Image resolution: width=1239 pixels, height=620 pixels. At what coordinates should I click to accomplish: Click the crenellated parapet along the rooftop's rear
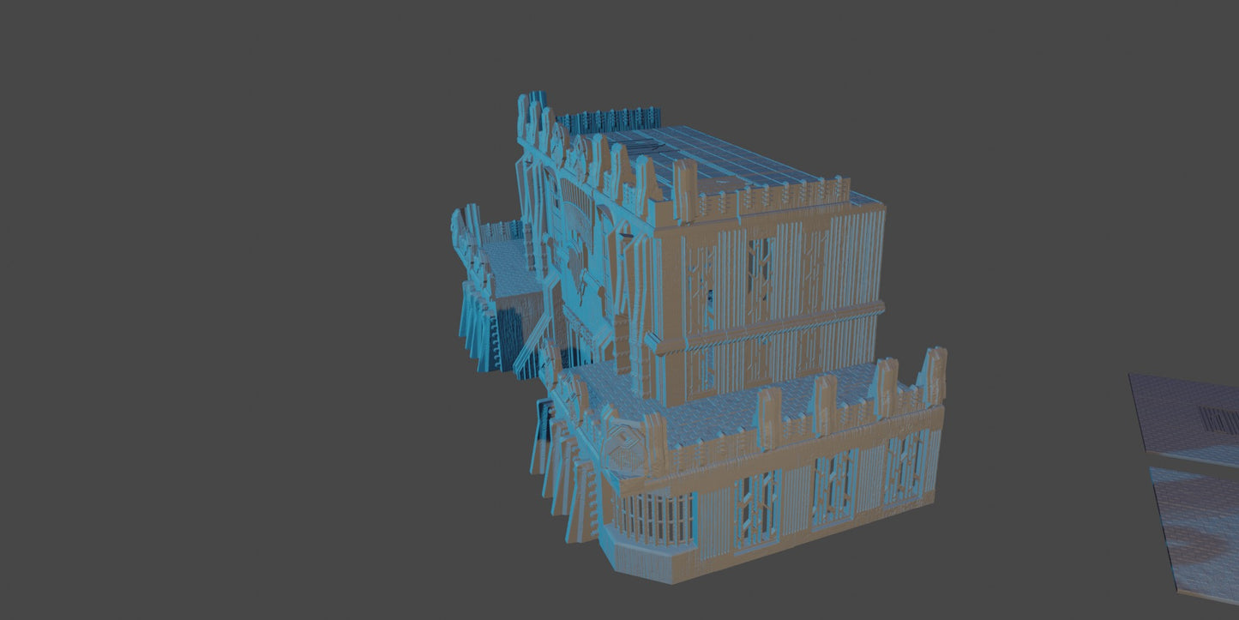[x=609, y=119]
